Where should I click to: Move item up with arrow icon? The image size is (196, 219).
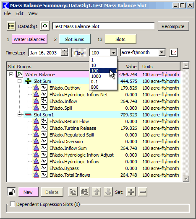[x=97, y=192]
